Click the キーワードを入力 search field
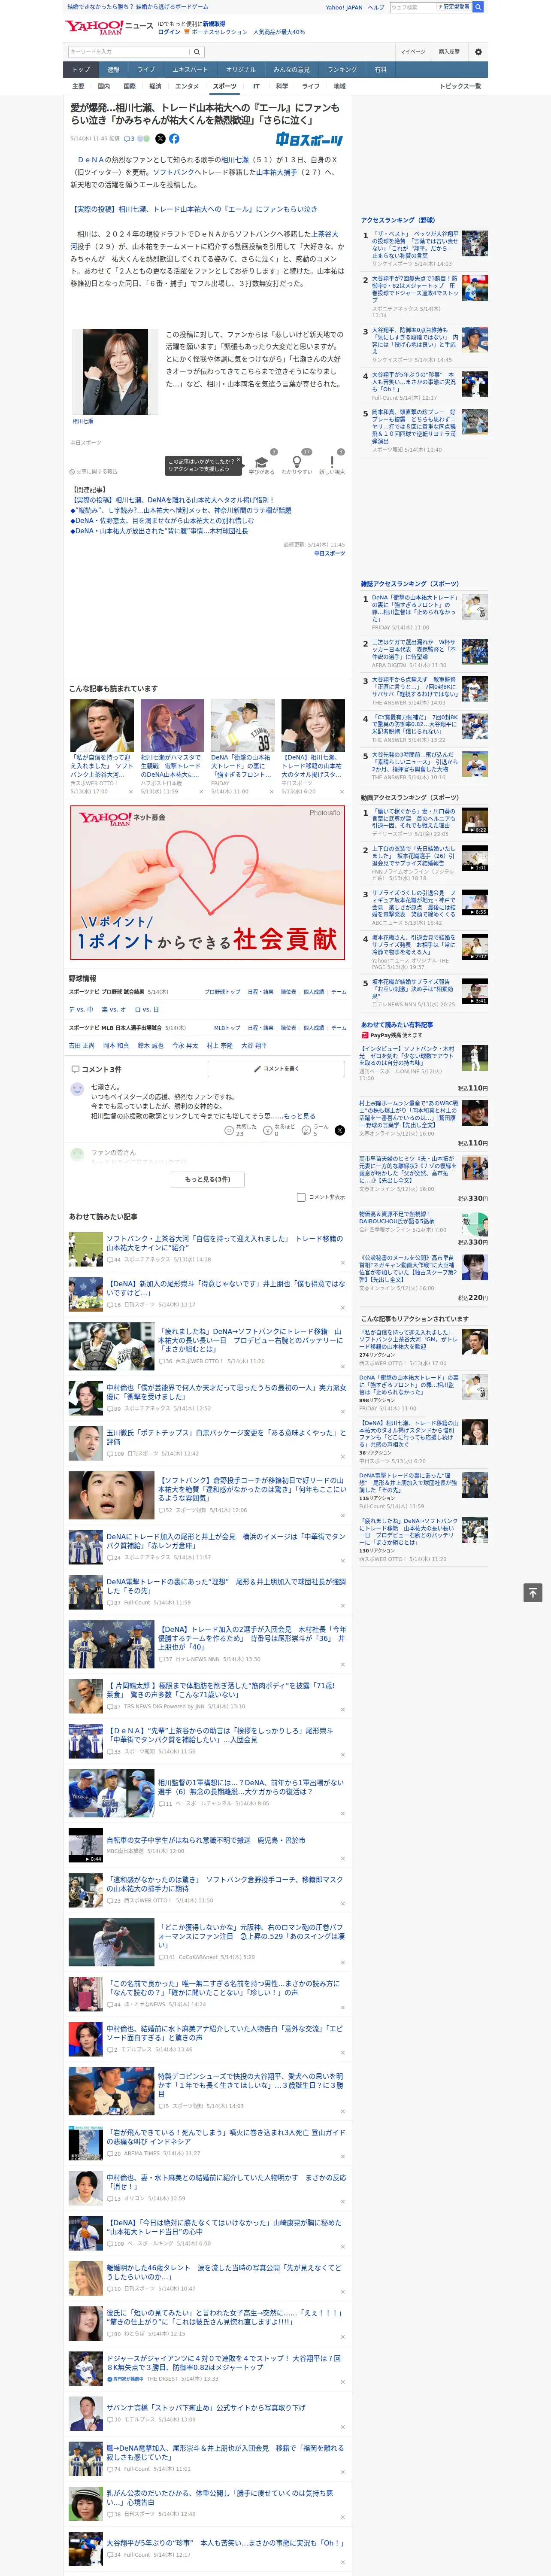 coord(129,52)
